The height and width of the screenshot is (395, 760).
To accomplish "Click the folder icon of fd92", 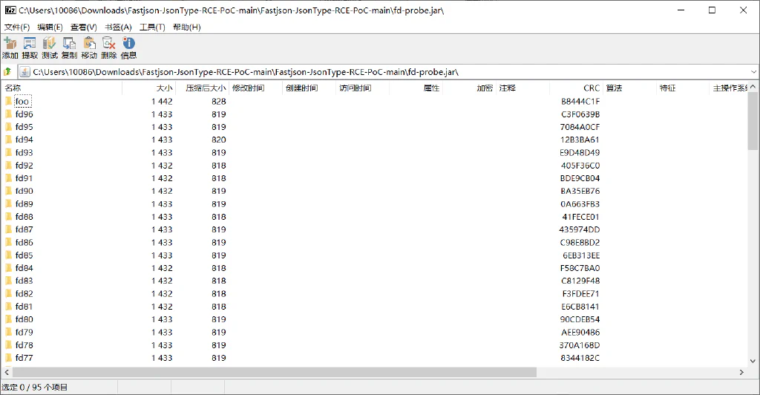I will pyautogui.click(x=8, y=166).
